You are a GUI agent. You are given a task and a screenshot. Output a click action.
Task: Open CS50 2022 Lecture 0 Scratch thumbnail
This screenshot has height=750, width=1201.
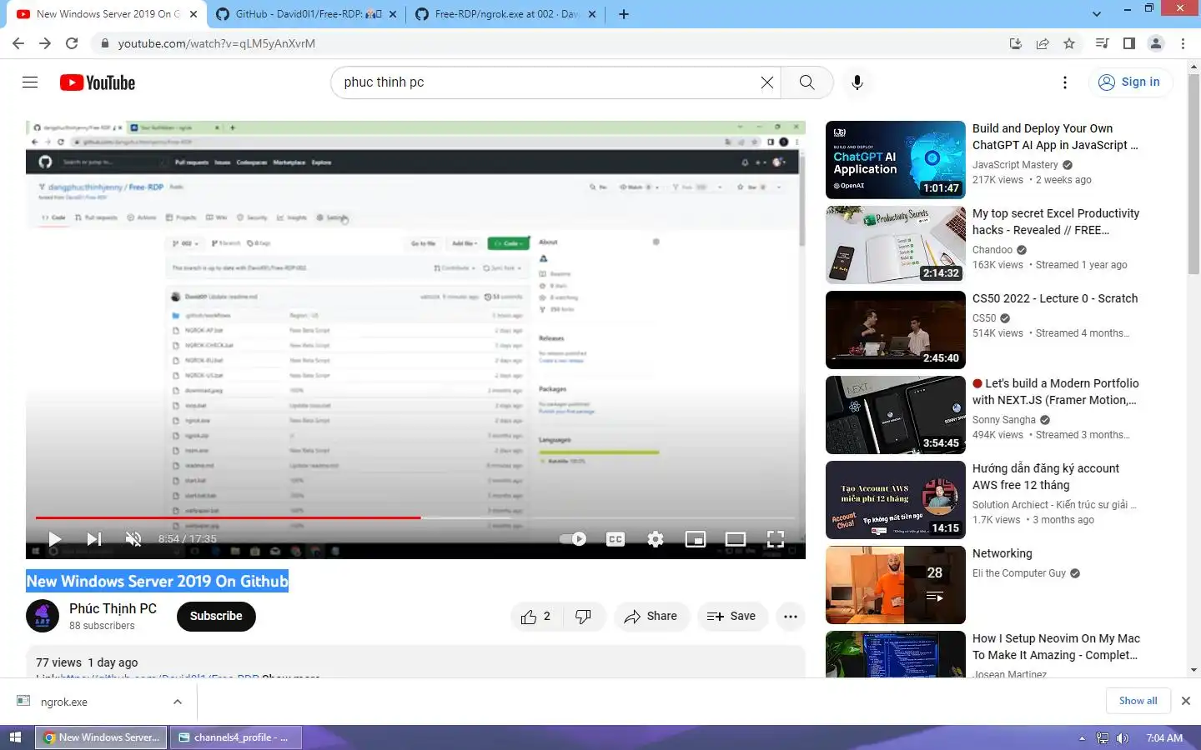click(896, 330)
